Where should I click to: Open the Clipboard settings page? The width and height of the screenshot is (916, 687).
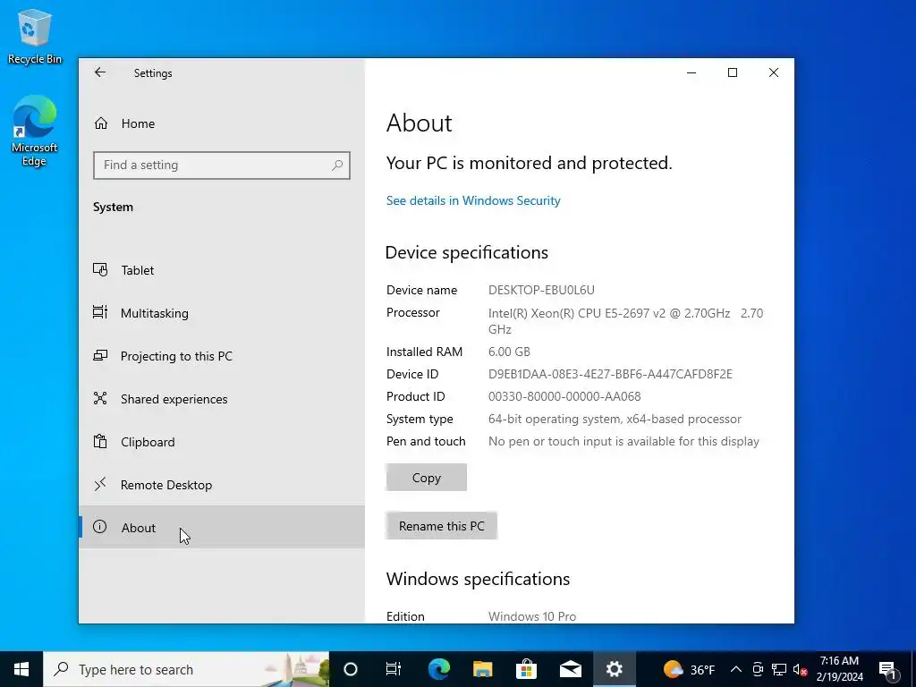click(x=222, y=442)
